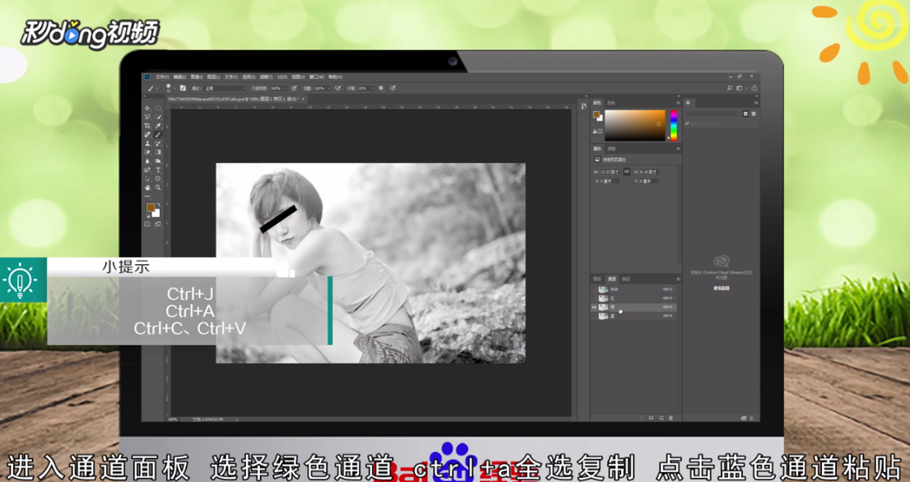Select the Path Selection tool
This screenshot has width=910, height=482.
click(x=146, y=178)
